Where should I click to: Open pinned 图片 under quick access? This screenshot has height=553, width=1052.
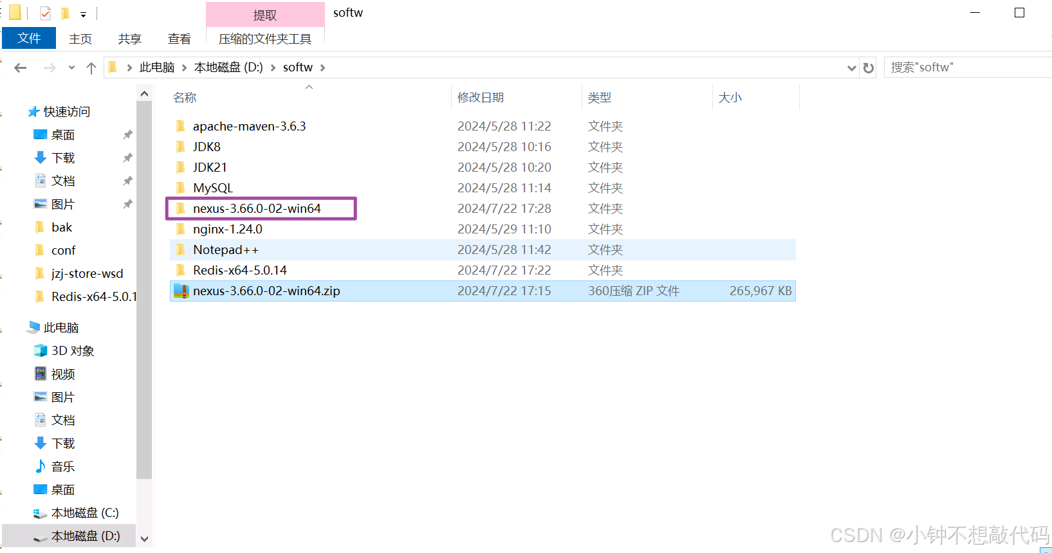pyautogui.click(x=63, y=204)
